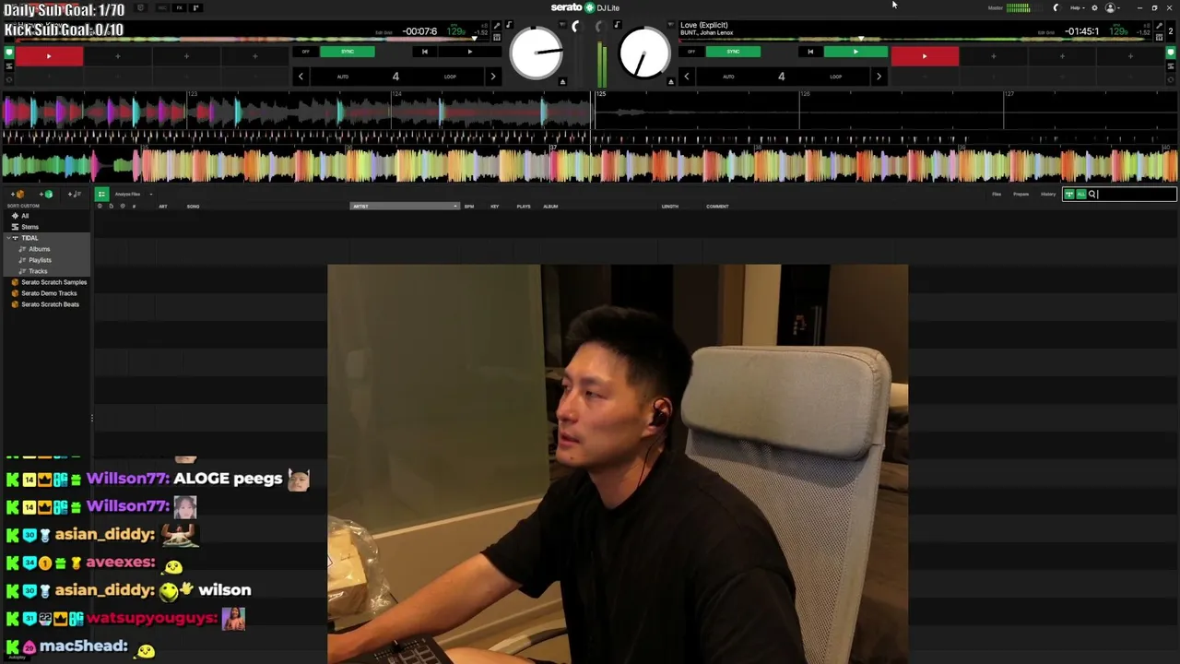Select hot cue mode on right deck
This screenshot has width=1180, height=664.
(1171, 53)
